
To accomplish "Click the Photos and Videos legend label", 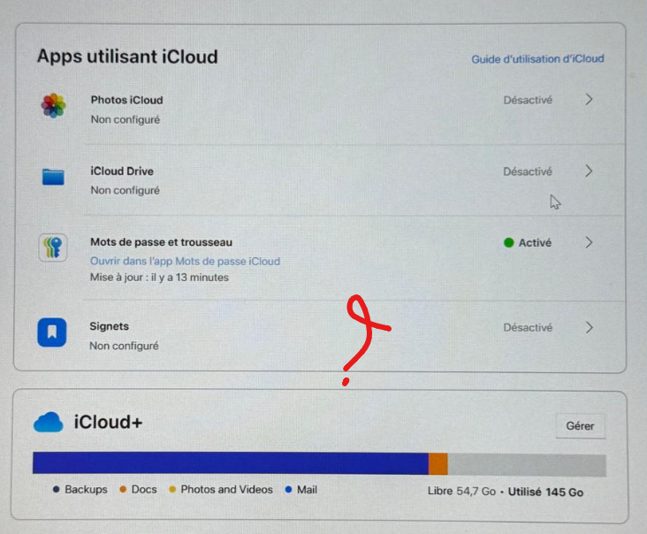I will pyautogui.click(x=226, y=490).
